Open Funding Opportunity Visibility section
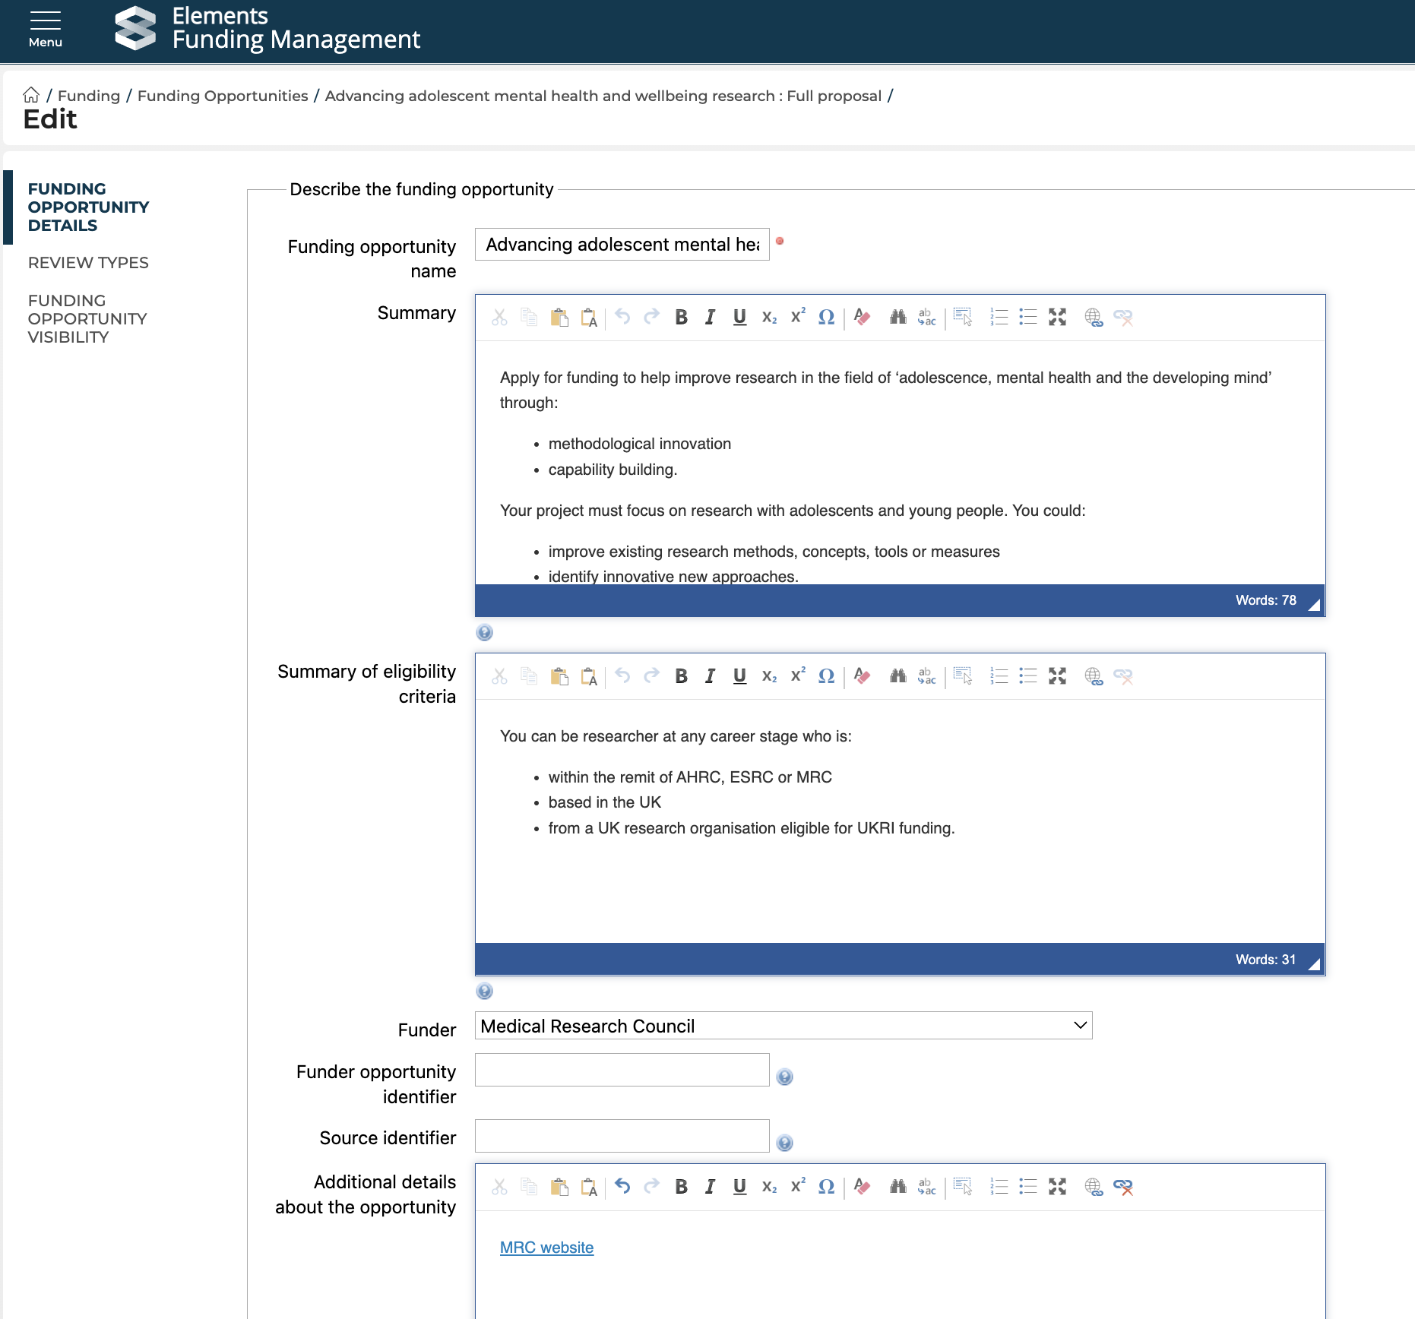Viewport: 1415px width, 1319px height. (87, 319)
